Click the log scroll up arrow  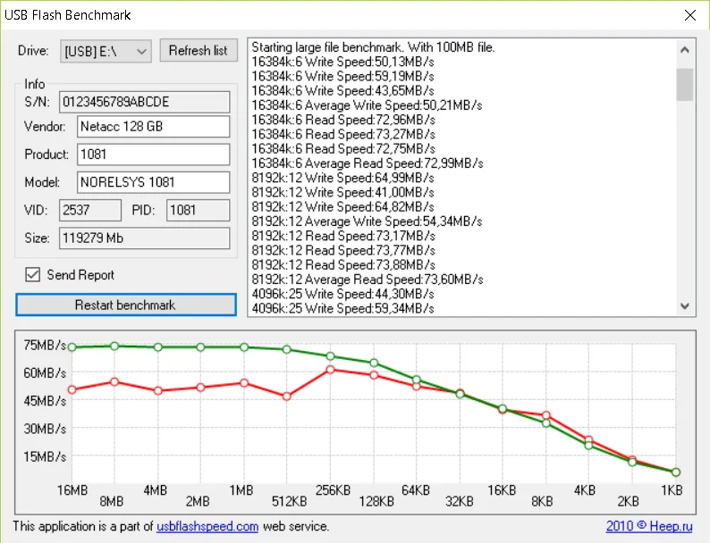coord(685,48)
